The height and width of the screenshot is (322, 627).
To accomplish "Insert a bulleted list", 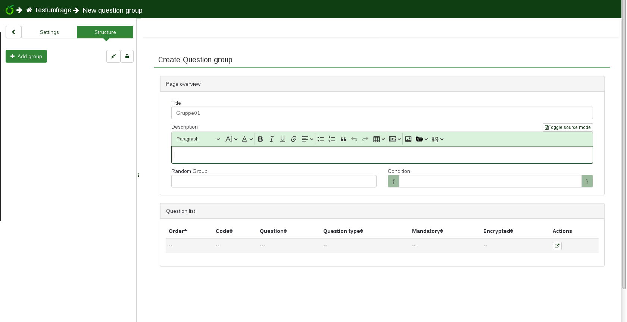I will click(321, 139).
